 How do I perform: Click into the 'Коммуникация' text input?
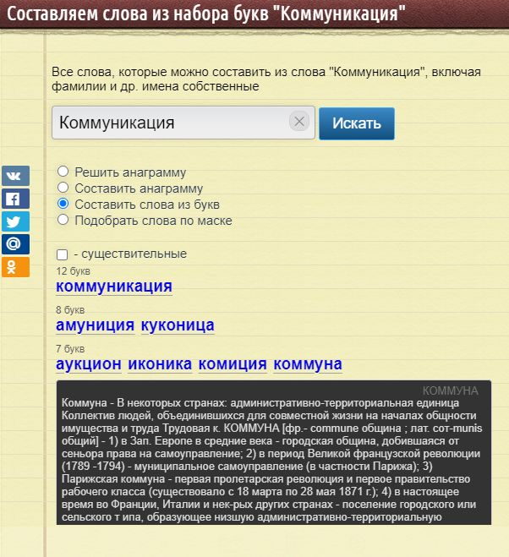(x=169, y=123)
